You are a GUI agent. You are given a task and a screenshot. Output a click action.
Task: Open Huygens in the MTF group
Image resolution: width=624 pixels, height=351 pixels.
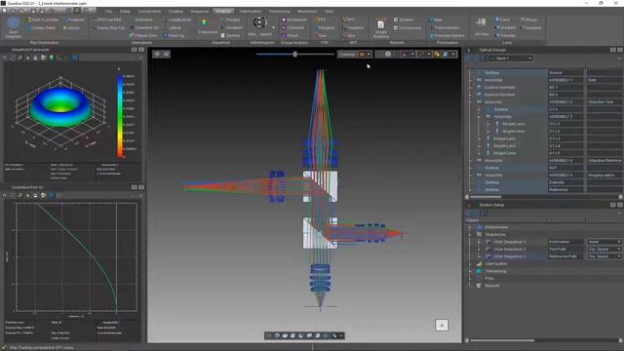(x=353, y=28)
